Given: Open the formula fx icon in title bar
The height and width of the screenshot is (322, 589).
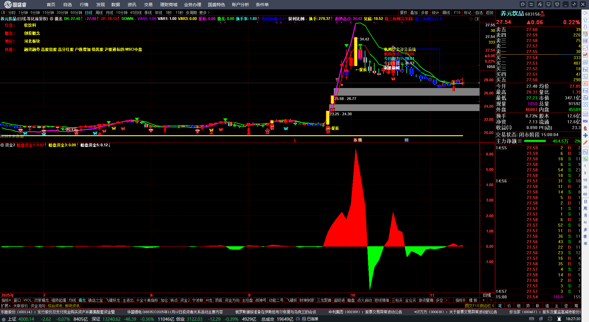Looking at the screenshot, I should [540, 4].
